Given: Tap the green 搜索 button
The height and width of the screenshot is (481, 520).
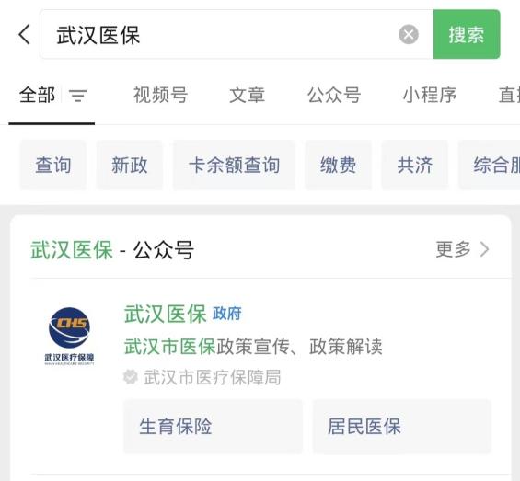Looking at the screenshot, I should pyautogui.click(x=467, y=34).
